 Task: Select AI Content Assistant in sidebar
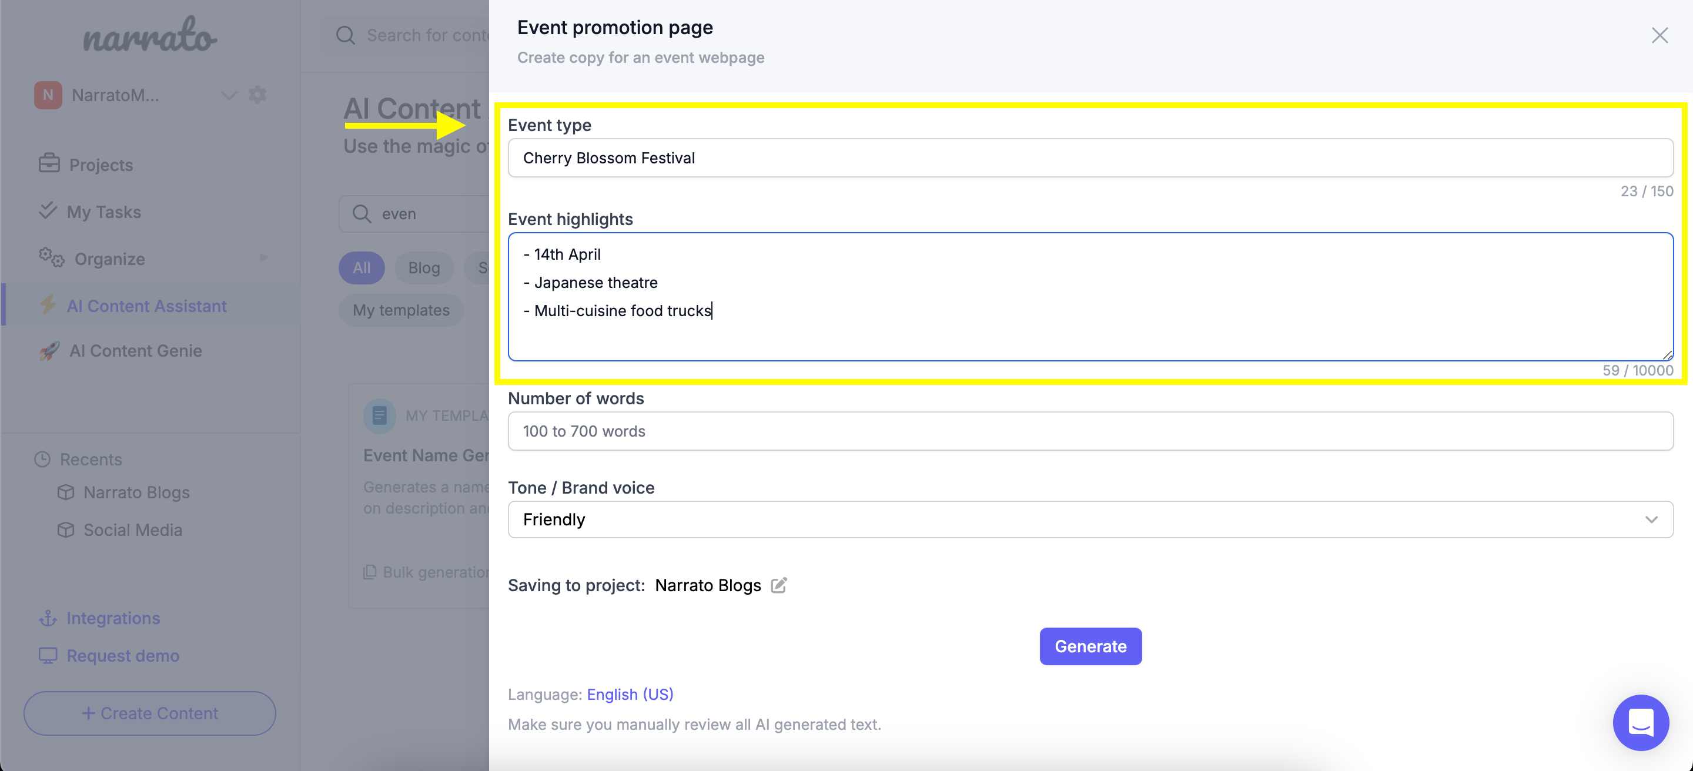(146, 306)
